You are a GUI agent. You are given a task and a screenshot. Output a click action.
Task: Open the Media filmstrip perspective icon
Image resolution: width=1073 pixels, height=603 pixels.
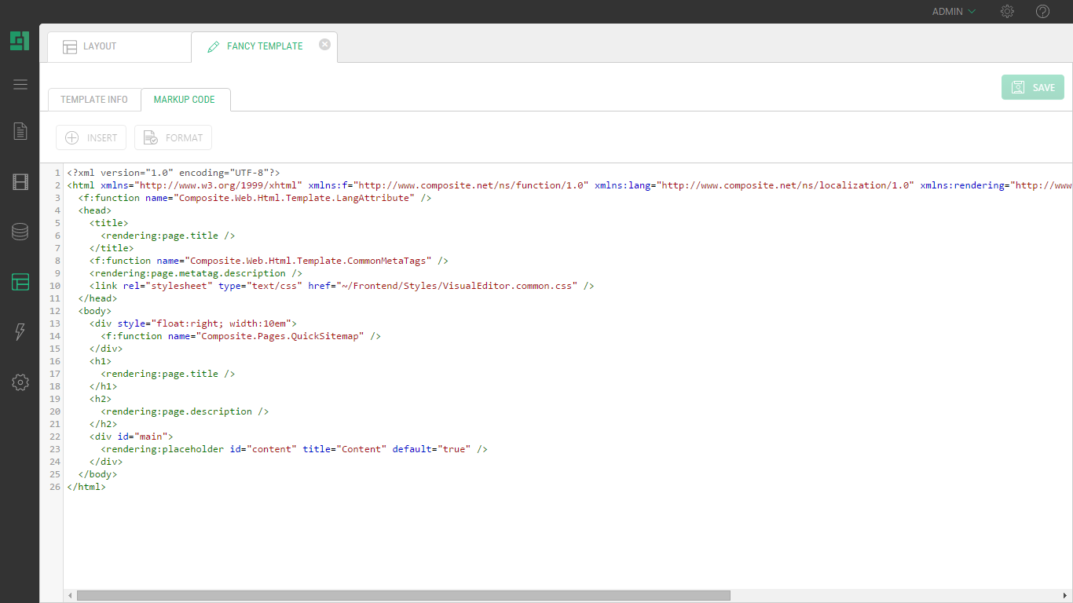pos(20,182)
